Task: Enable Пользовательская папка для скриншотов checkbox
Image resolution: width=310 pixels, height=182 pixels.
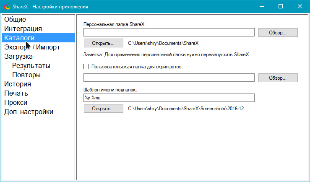Action: click(x=86, y=67)
